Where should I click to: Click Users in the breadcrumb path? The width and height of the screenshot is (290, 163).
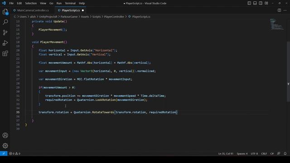(23, 17)
